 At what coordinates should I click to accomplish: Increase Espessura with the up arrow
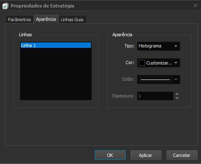point(177,94)
